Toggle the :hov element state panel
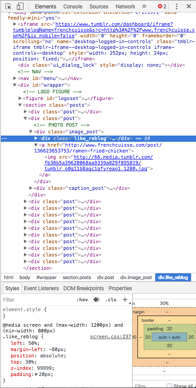The height and width of the screenshot is (388, 196). 82,300
